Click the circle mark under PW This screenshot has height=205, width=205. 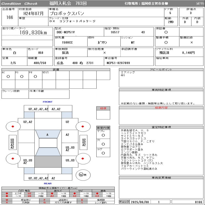point(35,77)
